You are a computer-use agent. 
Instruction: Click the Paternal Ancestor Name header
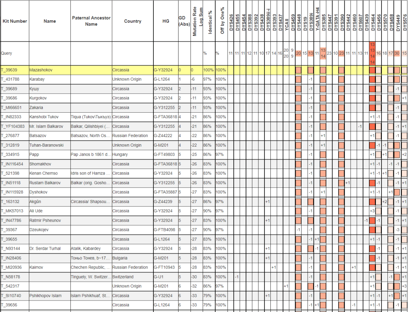(91, 21)
